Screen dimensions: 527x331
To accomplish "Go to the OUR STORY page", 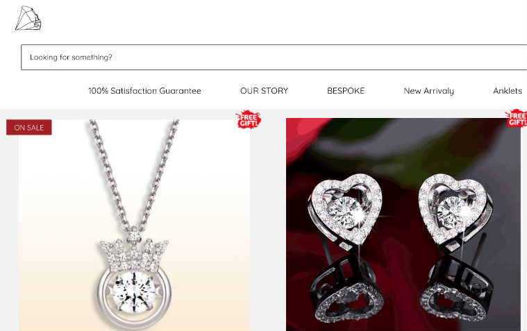I will [264, 91].
